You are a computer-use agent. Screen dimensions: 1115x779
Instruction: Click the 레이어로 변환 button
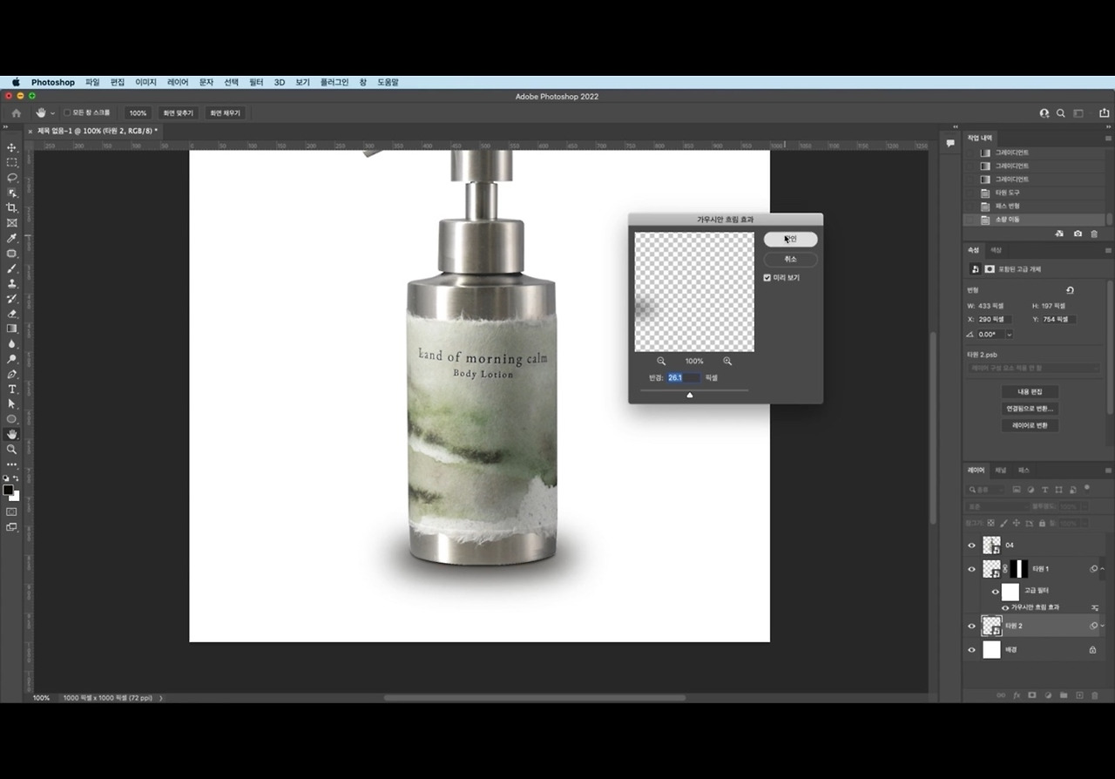click(x=1031, y=426)
